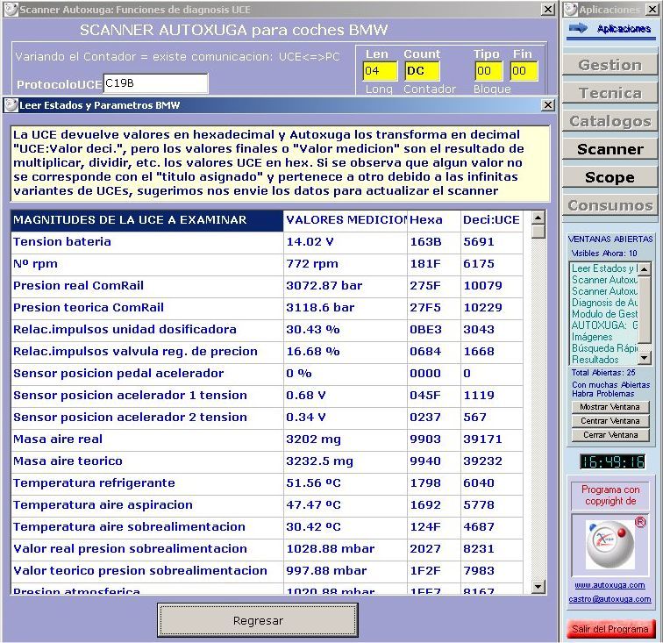Open the Scope module
This screenshot has width=663, height=643.
click(x=610, y=177)
